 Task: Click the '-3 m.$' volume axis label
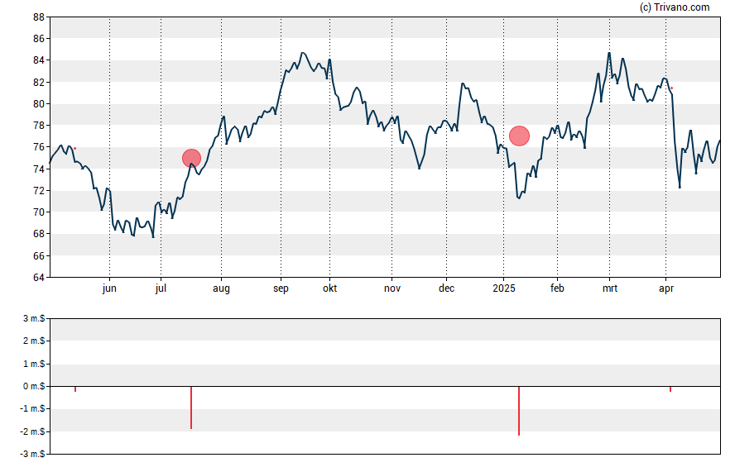32,454
